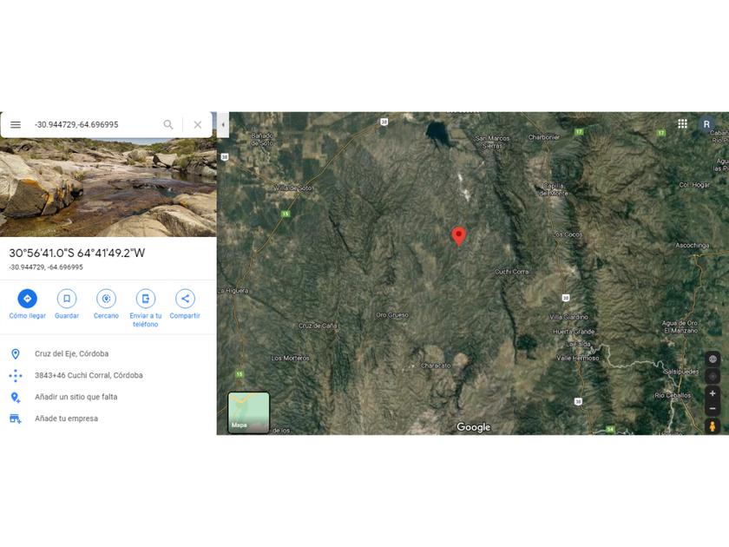
Task: Open the Google apps grid
Action: click(x=682, y=123)
